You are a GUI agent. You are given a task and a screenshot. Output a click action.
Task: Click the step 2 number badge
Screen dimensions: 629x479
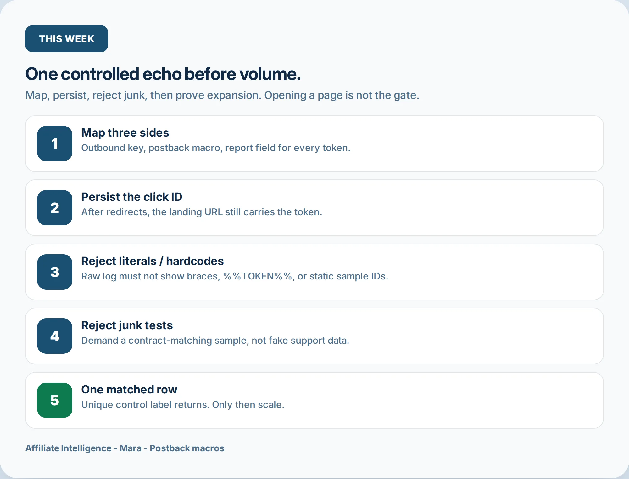pyautogui.click(x=55, y=208)
